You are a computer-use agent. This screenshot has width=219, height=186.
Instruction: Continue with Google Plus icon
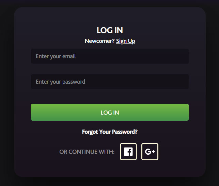(150, 152)
